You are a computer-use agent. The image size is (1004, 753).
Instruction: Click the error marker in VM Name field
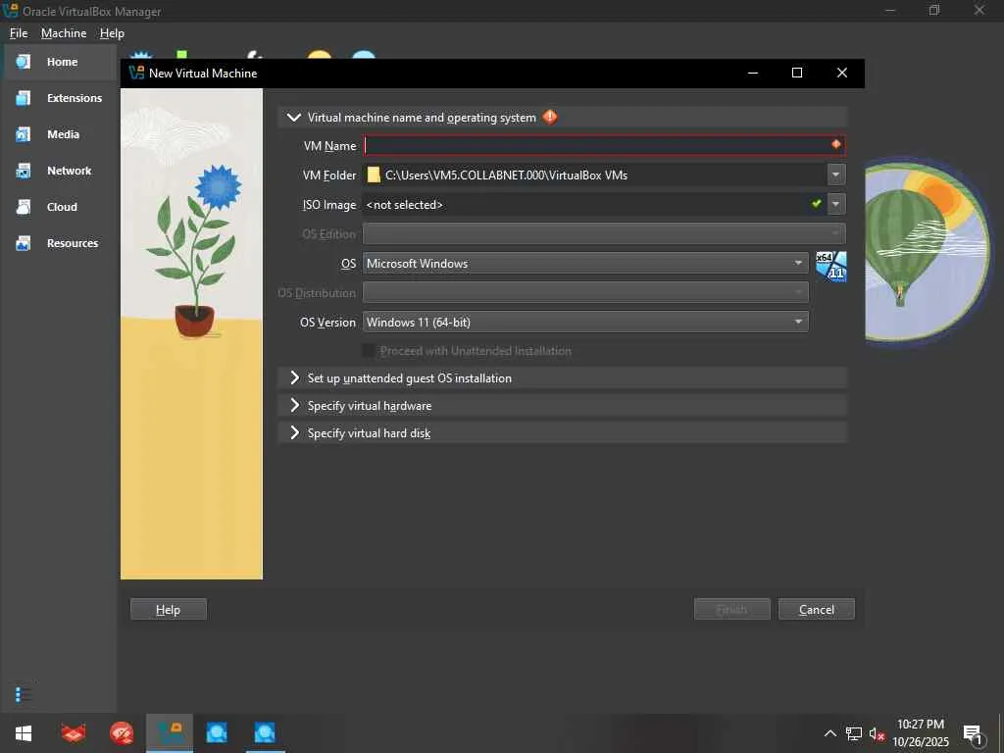(835, 145)
